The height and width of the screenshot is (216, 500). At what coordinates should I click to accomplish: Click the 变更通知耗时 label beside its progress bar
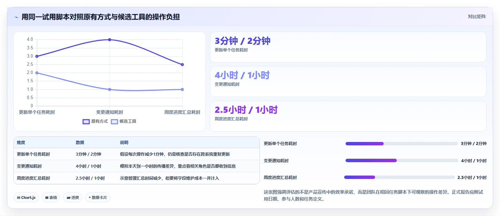click(276, 160)
